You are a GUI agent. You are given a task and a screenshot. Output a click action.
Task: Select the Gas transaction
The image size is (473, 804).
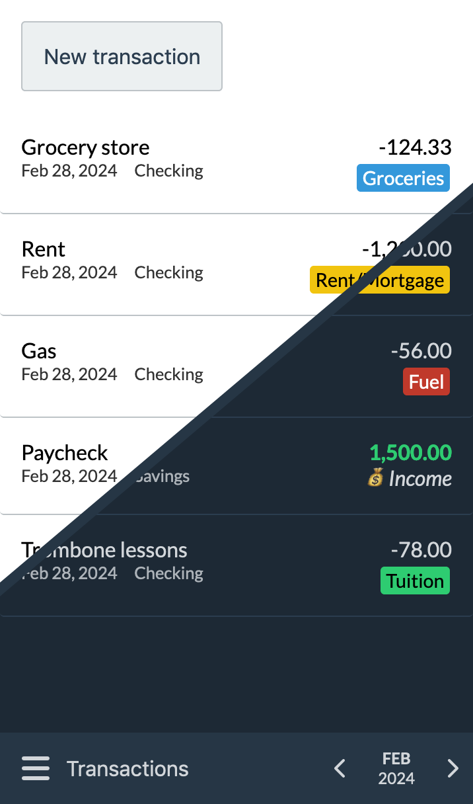click(x=38, y=351)
